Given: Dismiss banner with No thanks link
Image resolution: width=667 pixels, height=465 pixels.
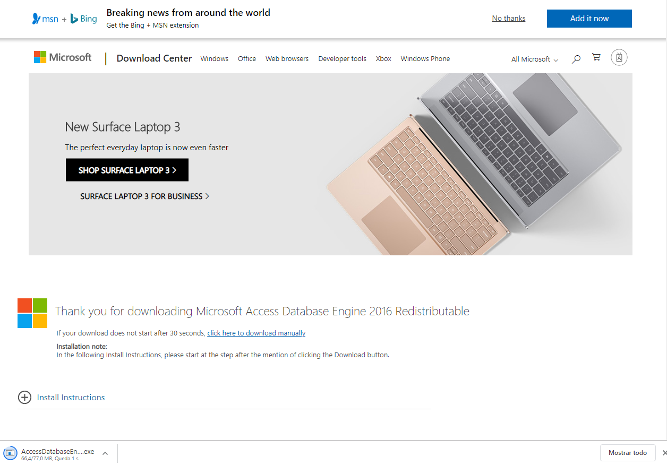Looking at the screenshot, I should (x=509, y=19).
